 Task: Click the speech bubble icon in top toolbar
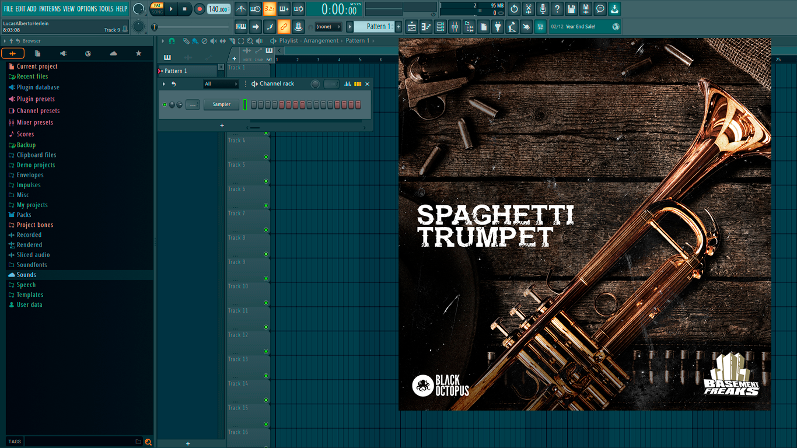click(600, 9)
